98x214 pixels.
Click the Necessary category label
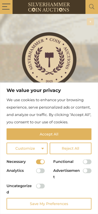click(x=16, y=162)
